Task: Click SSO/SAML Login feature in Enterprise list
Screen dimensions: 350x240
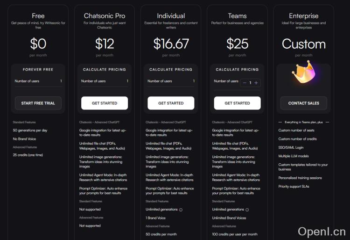Action: [290, 147]
